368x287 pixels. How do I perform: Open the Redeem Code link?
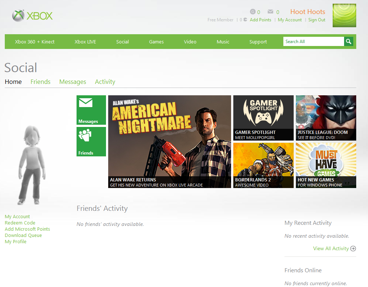(20, 223)
